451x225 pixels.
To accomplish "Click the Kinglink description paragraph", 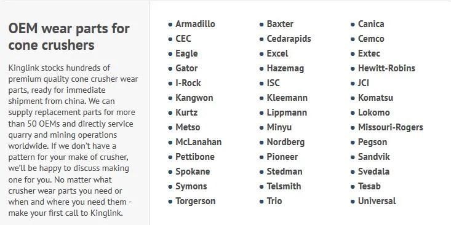I will coord(73,141).
